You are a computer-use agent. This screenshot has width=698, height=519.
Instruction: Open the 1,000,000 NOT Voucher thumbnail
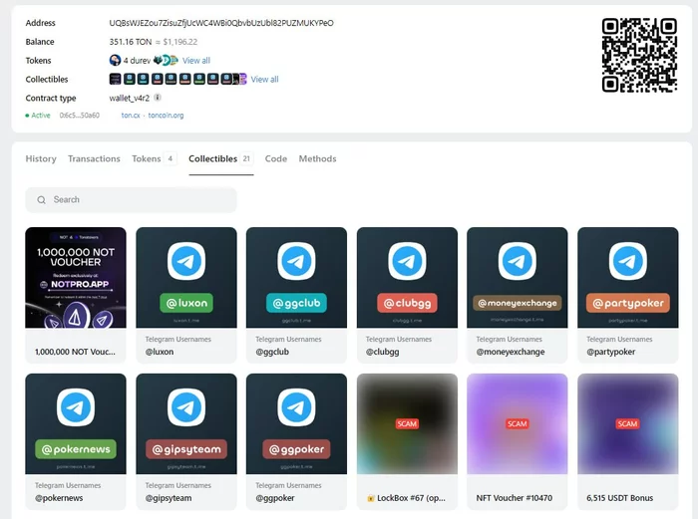[76, 278]
